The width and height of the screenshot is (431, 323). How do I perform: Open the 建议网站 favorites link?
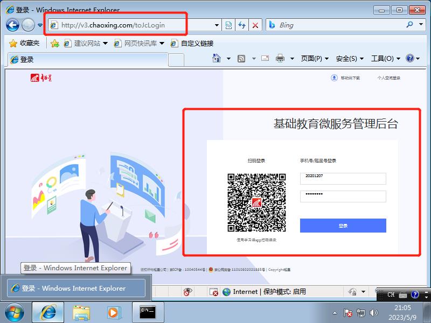[x=86, y=43]
